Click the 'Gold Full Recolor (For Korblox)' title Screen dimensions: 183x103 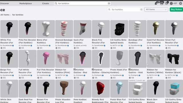[156, 41]
